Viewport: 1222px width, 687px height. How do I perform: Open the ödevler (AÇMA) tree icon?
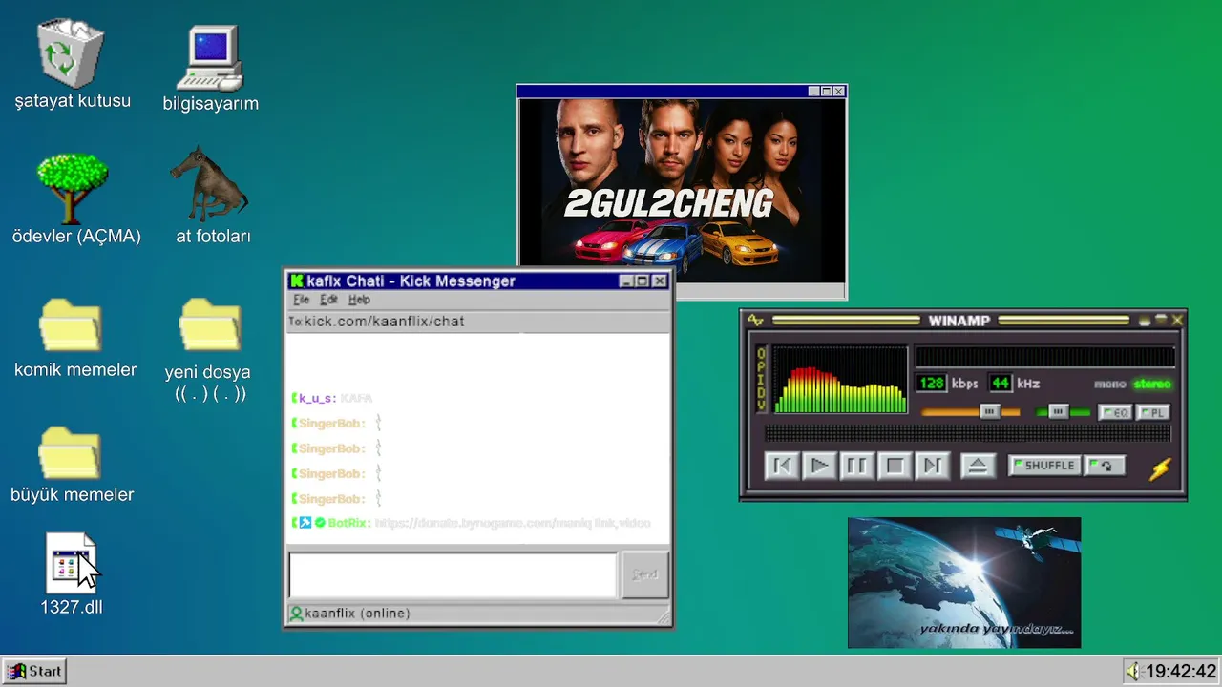point(73,189)
